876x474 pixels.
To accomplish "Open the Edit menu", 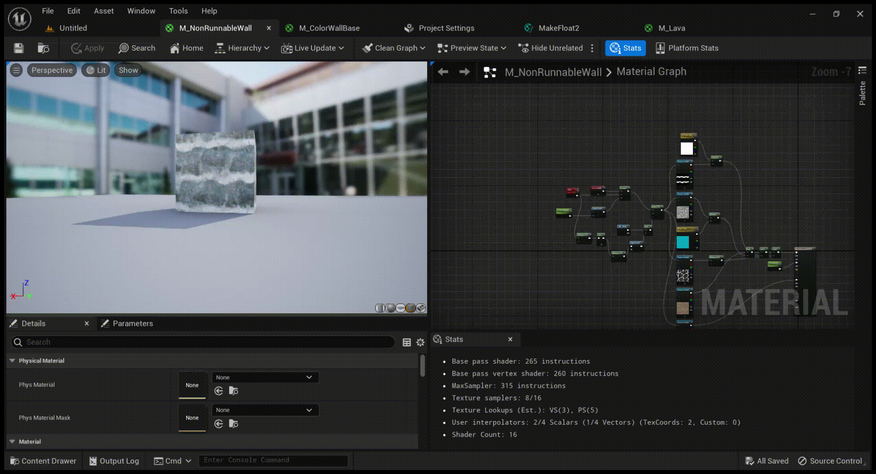I will (74, 11).
